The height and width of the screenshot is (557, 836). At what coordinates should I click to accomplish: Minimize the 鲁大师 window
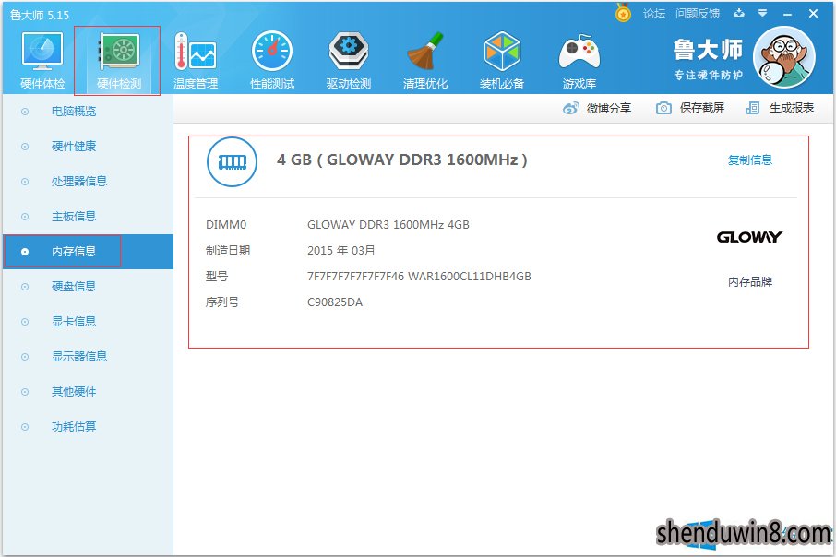(787, 14)
